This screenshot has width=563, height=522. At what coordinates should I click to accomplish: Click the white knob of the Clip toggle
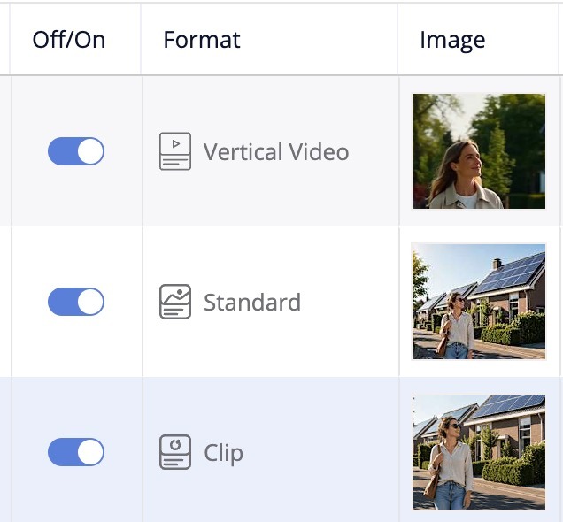pos(90,452)
